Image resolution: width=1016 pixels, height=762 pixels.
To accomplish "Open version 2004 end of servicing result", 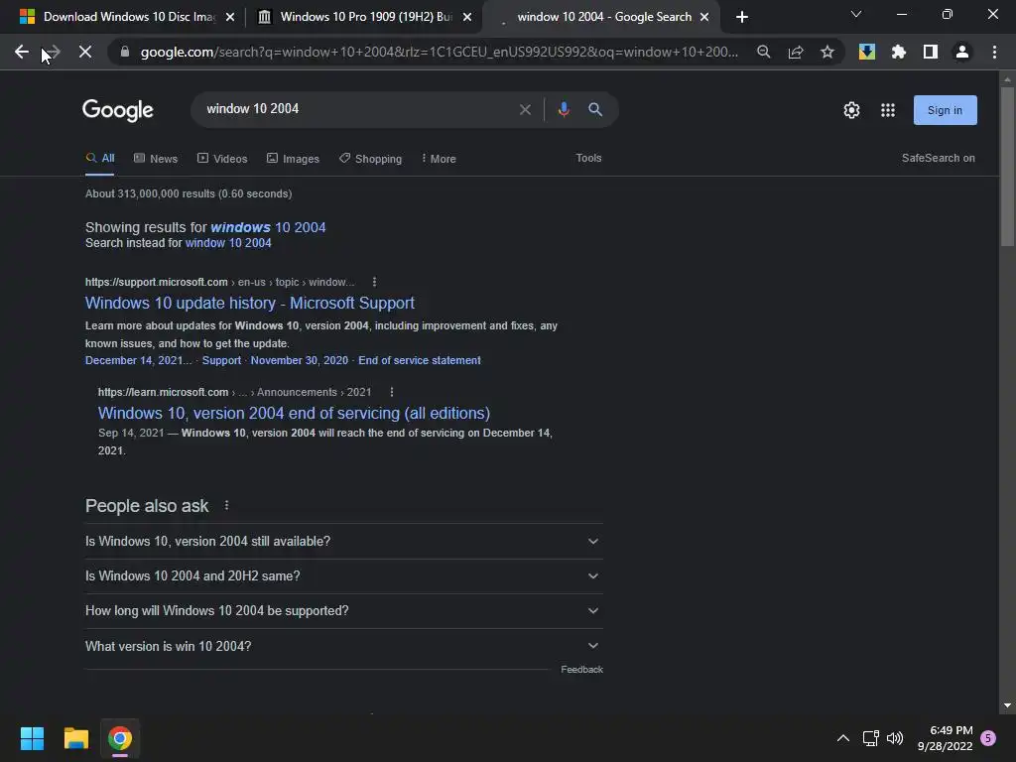I will point(294,414).
